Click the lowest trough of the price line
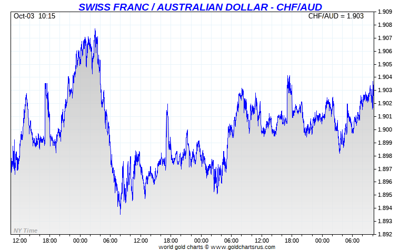400x250 pixels. point(120,214)
